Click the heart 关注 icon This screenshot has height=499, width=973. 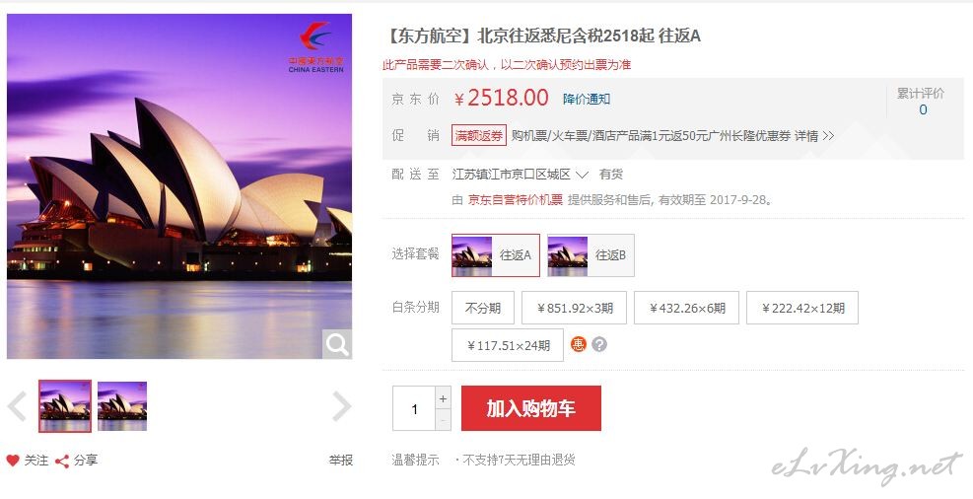point(13,461)
